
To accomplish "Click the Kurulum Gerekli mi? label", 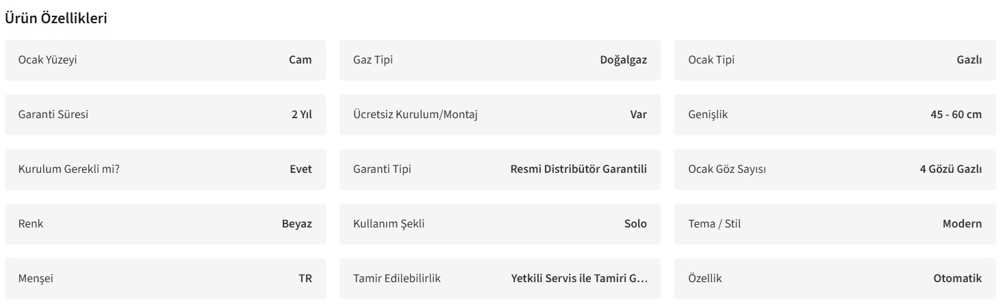I will (x=68, y=169).
